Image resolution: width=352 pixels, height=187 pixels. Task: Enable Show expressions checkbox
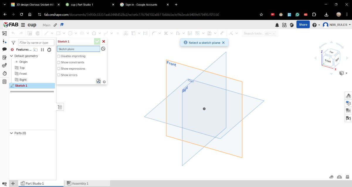tap(59, 69)
